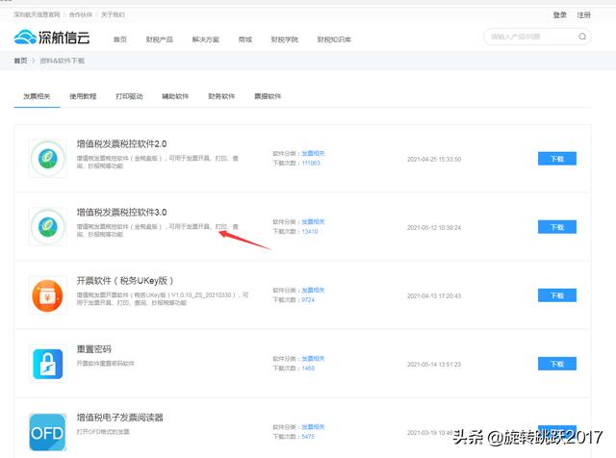Click download count 1468
This screenshot has height=458, width=616.
pos(308,369)
